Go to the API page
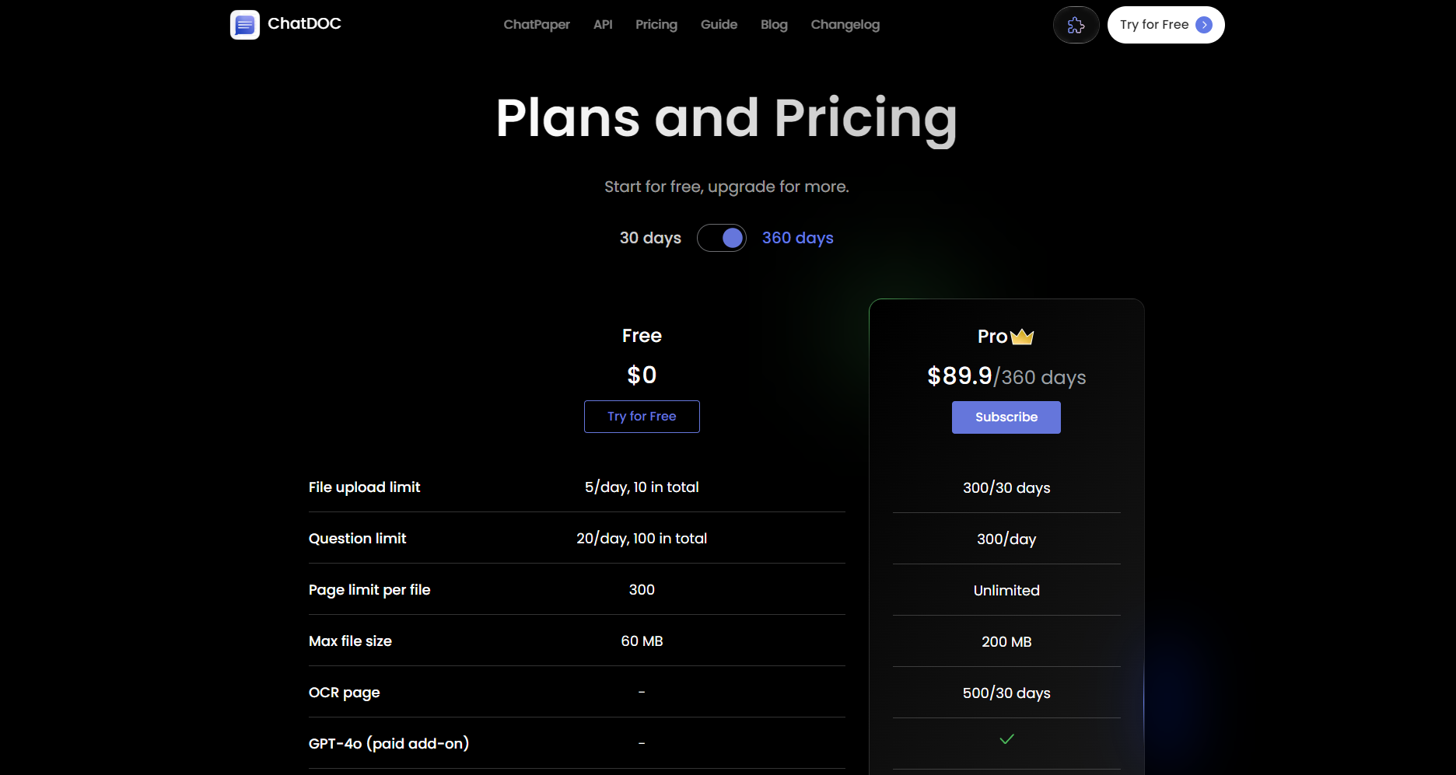1456x775 pixels. click(x=603, y=25)
